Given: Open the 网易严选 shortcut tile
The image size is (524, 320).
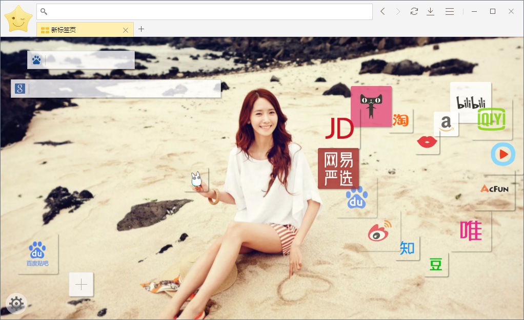Looking at the screenshot, I should (338, 168).
